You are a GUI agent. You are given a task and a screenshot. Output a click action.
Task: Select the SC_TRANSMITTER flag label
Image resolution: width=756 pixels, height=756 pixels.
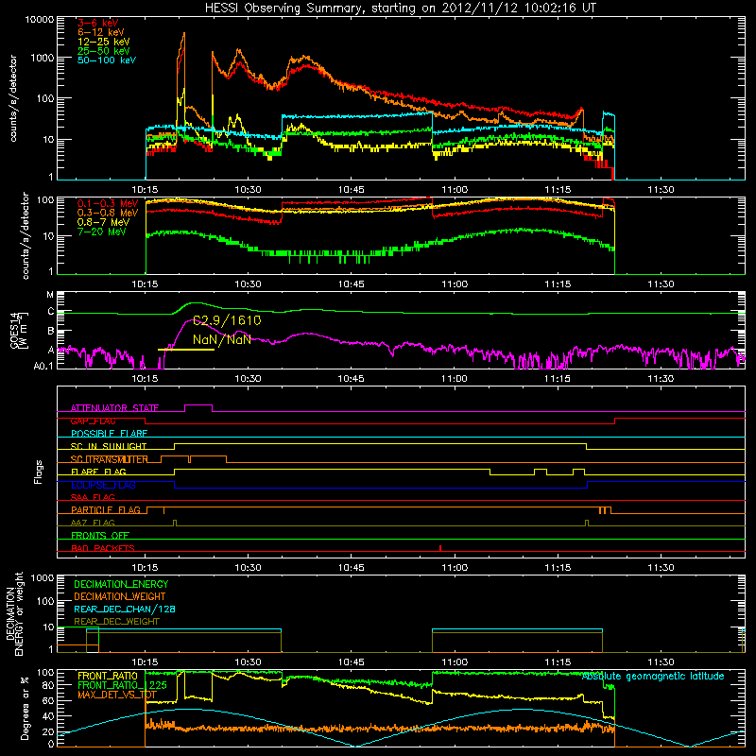[109, 459]
